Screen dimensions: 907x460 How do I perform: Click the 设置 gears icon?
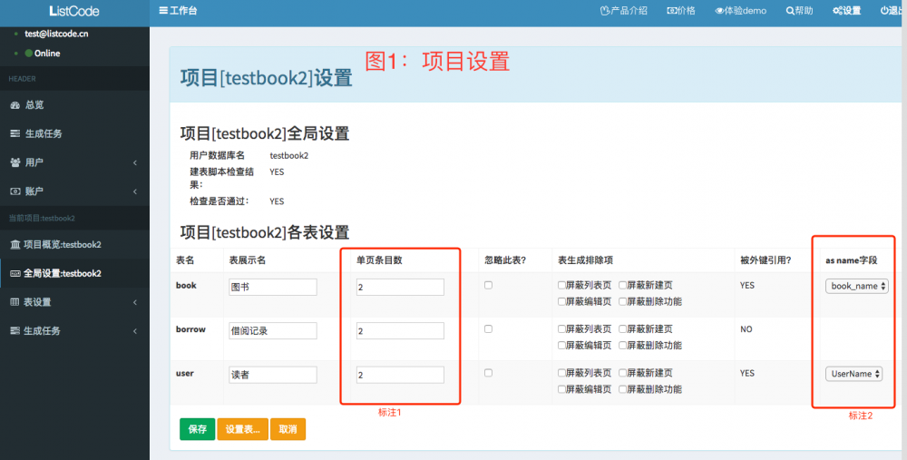click(x=837, y=10)
